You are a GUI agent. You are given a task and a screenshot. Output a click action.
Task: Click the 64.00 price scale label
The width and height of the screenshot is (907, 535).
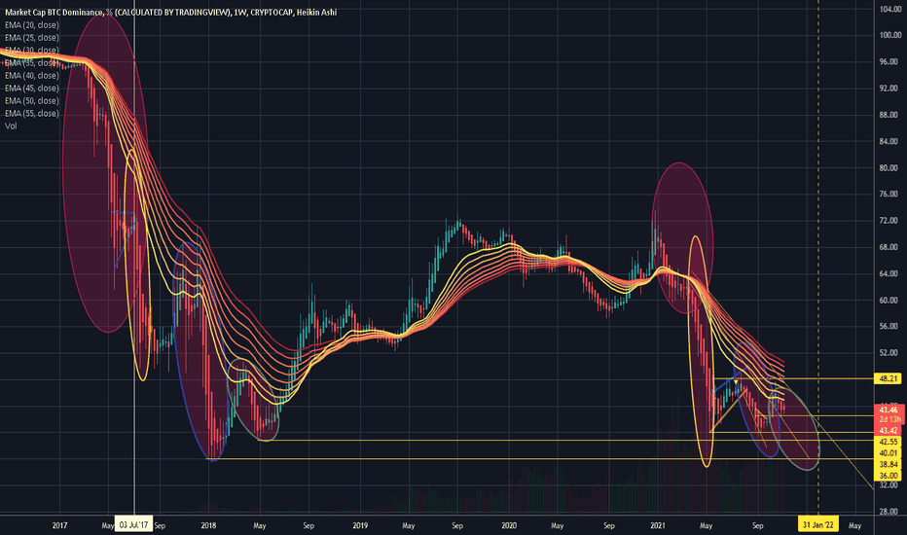click(x=889, y=274)
